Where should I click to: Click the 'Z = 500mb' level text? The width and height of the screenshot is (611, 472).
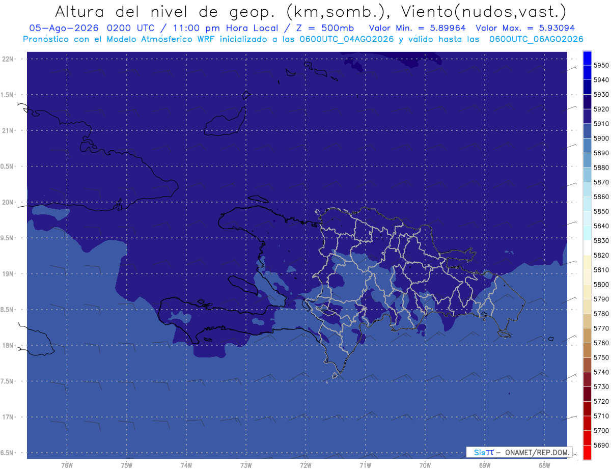322,28
